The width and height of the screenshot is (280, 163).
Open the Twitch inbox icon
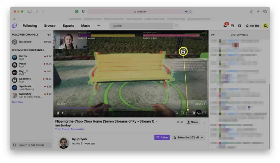pos(232,26)
